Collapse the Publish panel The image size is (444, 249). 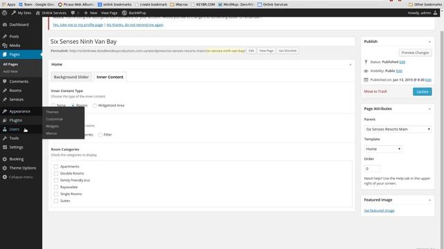pyautogui.click(x=429, y=41)
